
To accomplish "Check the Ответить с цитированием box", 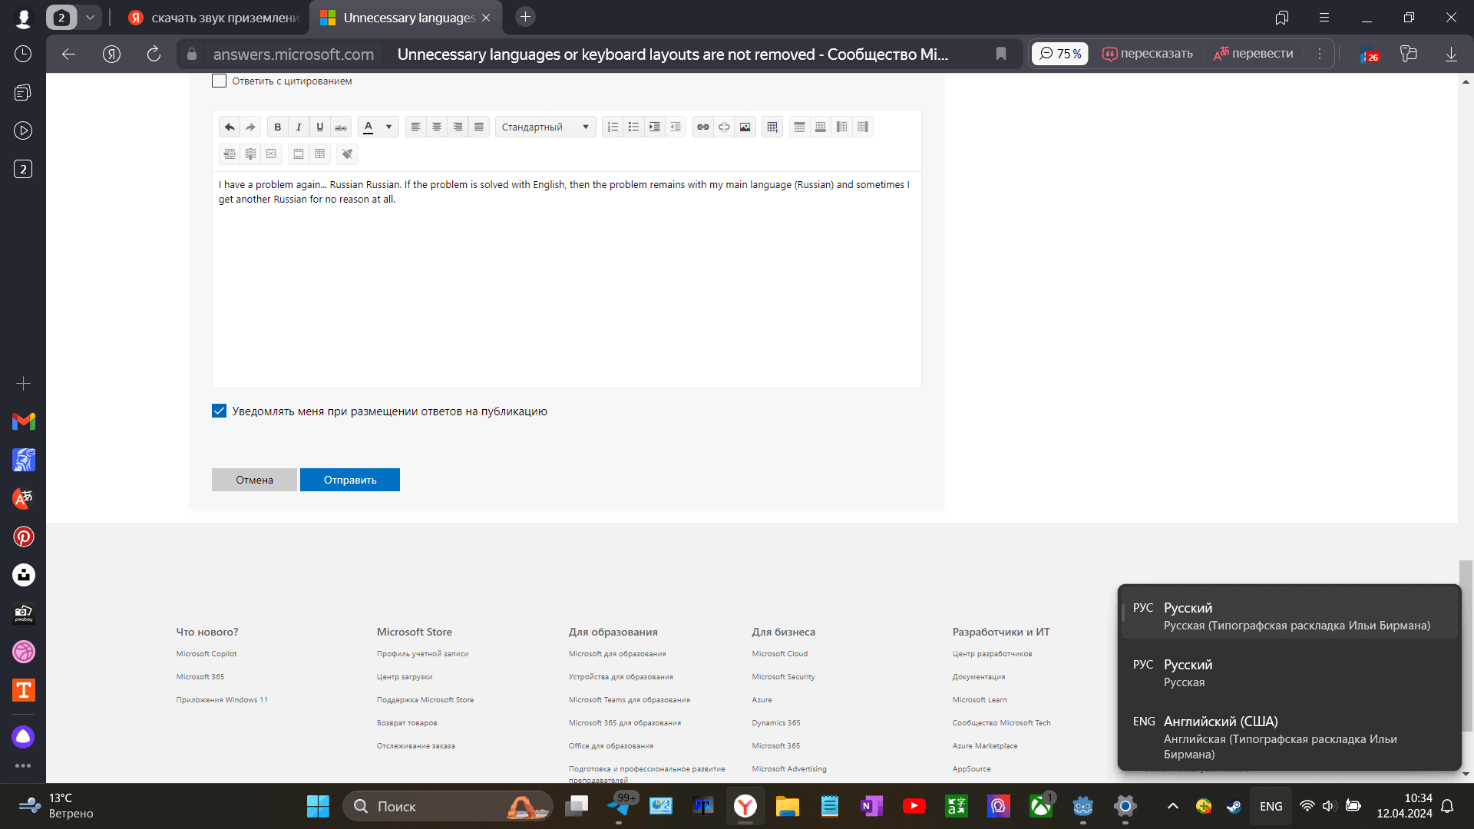I will [219, 81].
